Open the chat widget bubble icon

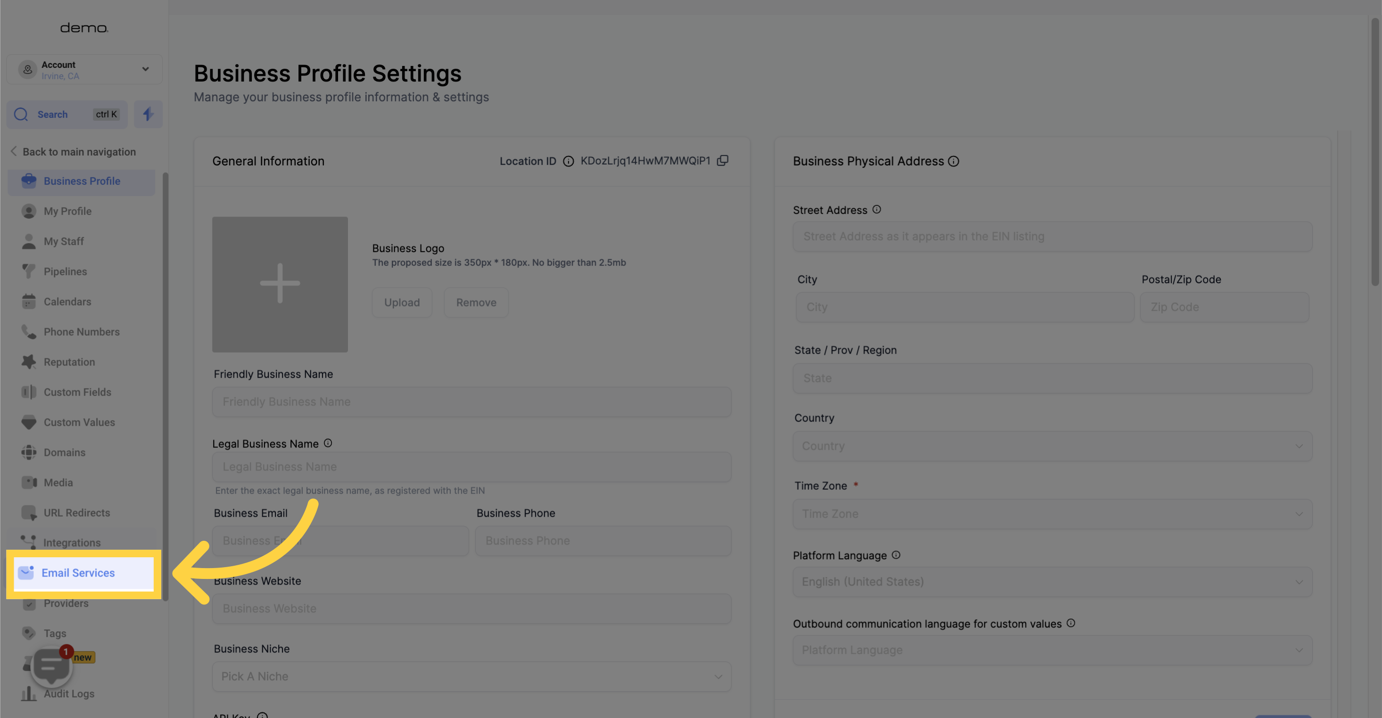51,667
